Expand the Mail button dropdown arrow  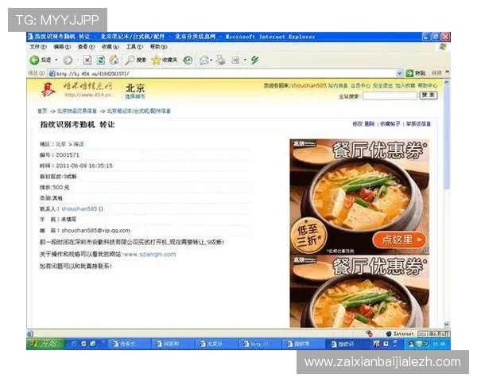click(211, 60)
